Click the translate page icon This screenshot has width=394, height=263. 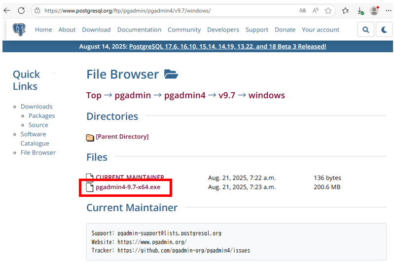[303, 10]
